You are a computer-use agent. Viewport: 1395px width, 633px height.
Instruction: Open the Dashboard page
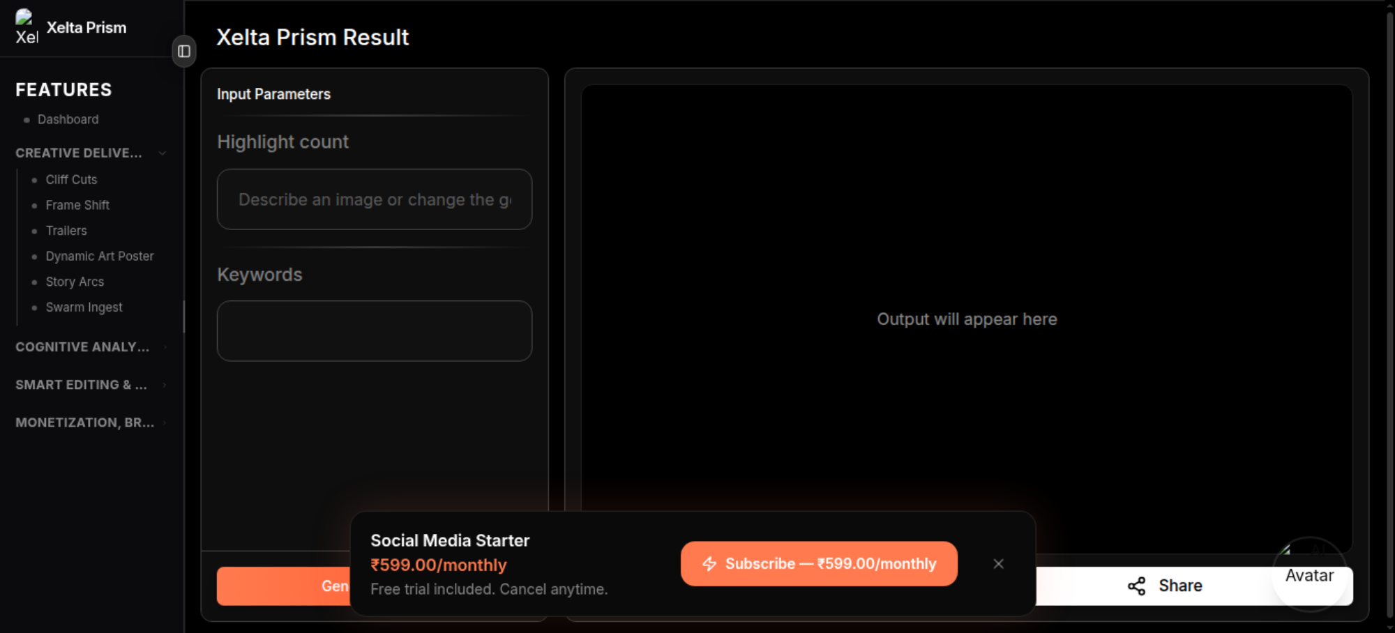pyautogui.click(x=68, y=120)
